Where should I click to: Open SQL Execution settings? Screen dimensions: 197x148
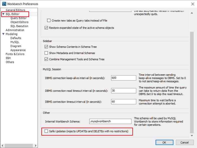[x=19, y=26]
